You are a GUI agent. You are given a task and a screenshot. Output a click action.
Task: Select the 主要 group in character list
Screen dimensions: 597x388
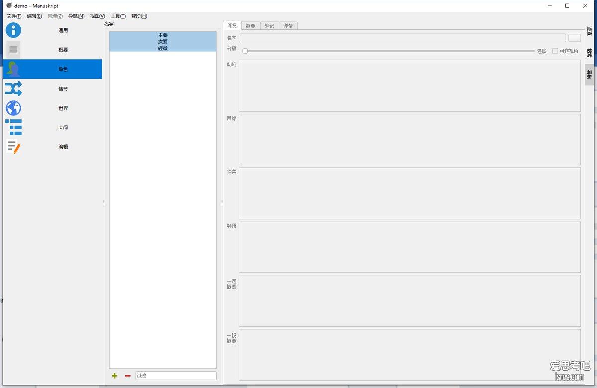coord(163,35)
